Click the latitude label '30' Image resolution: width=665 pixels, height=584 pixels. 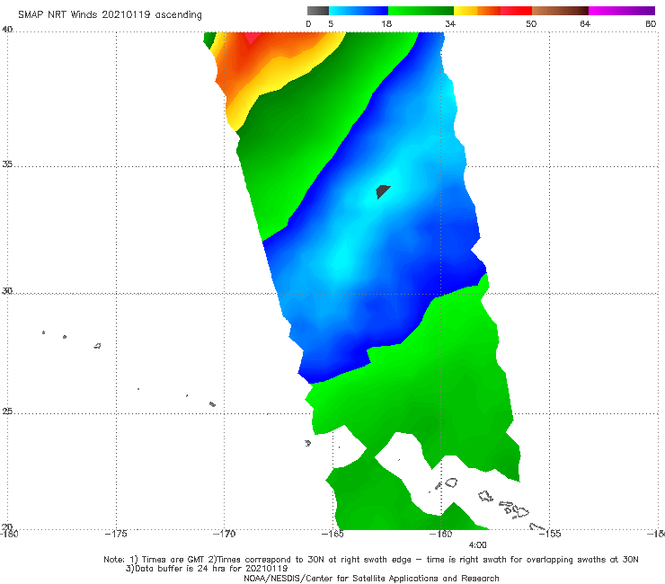[7, 291]
